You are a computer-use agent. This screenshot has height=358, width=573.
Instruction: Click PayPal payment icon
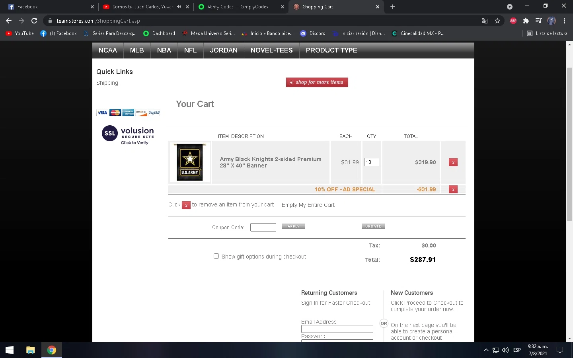coord(154,113)
